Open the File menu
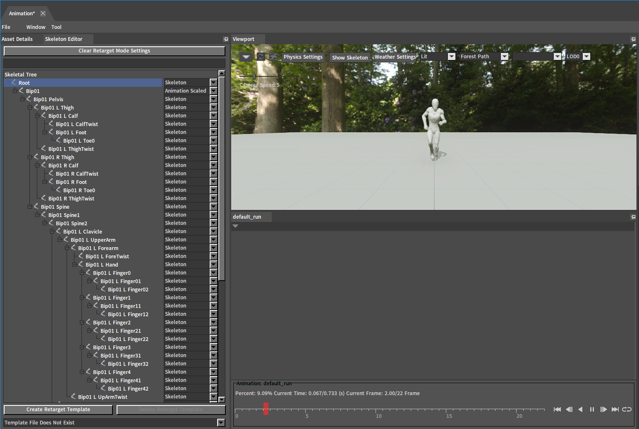This screenshot has width=639, height=429. click(x=6, y=27)
